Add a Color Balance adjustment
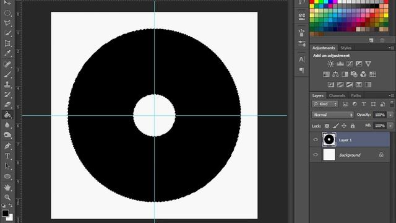The width and height of the screenshot is (396, 223). 335,74
